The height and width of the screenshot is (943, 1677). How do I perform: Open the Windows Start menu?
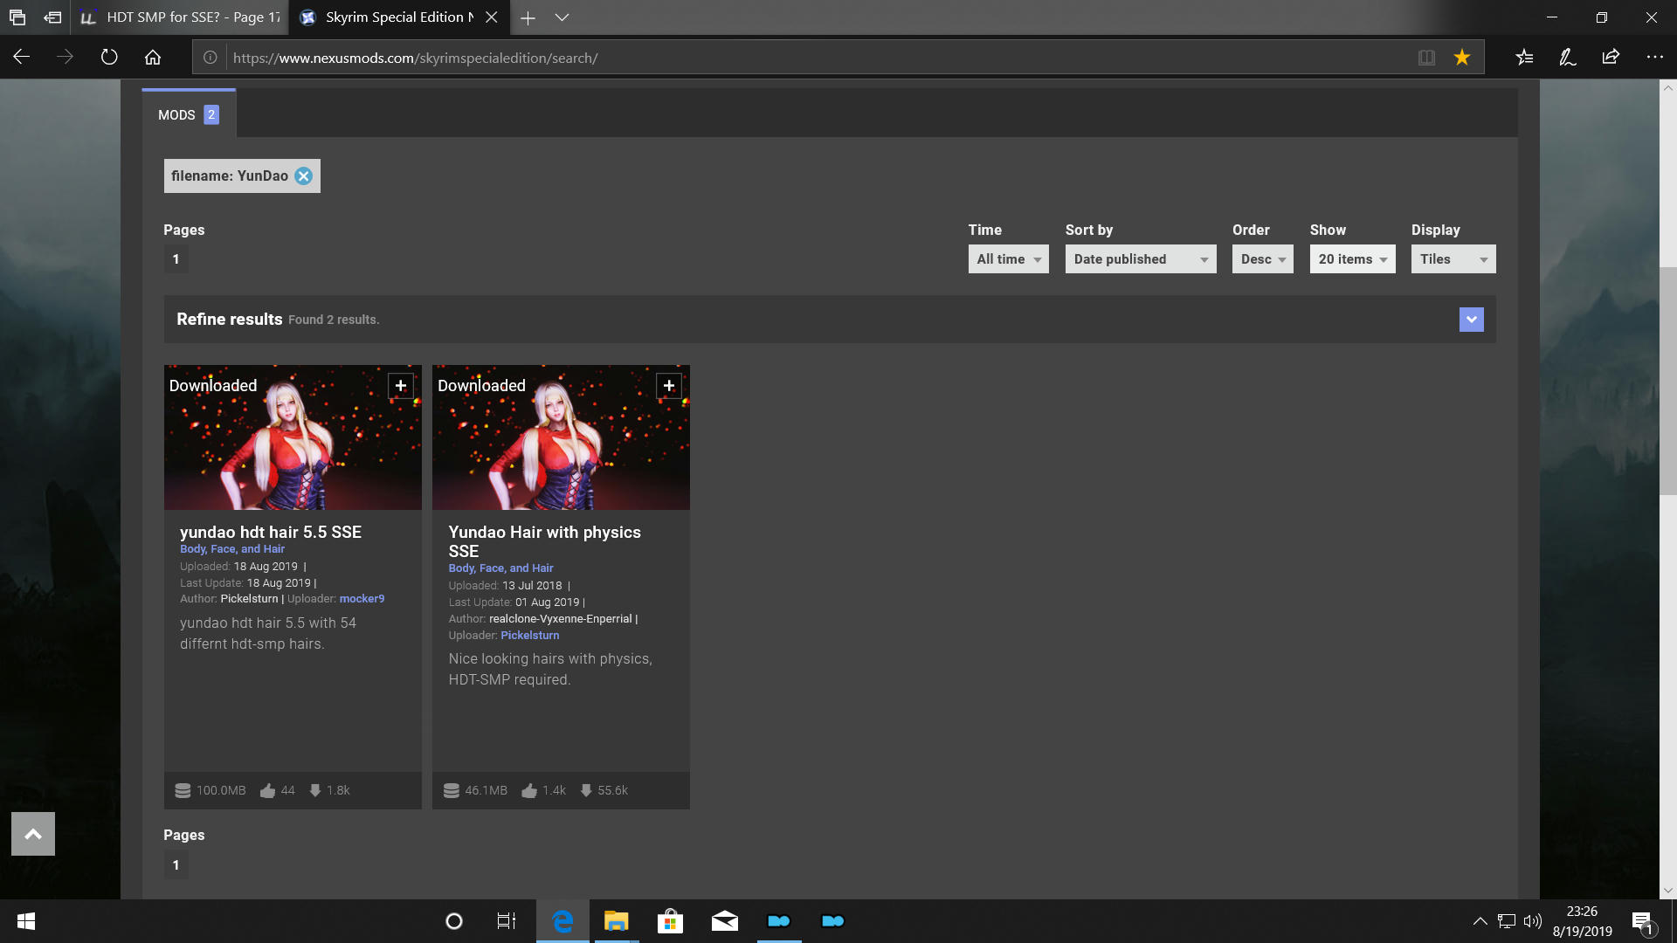(x=26, y=921)
